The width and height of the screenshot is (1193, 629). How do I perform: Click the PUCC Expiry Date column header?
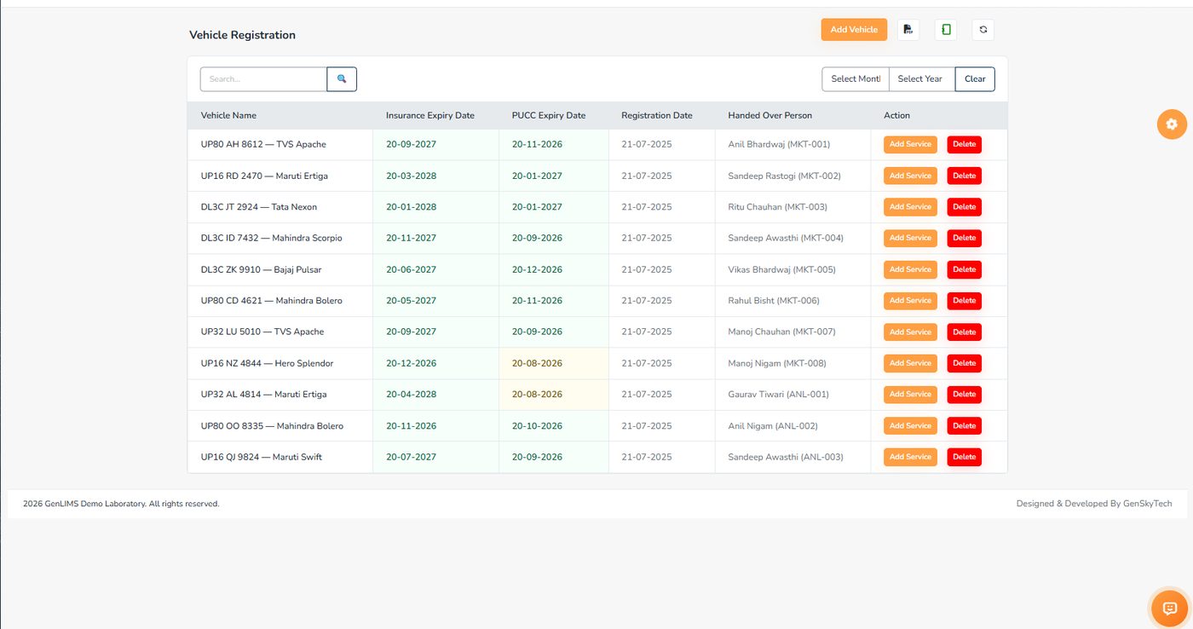[x=549, y=116]
